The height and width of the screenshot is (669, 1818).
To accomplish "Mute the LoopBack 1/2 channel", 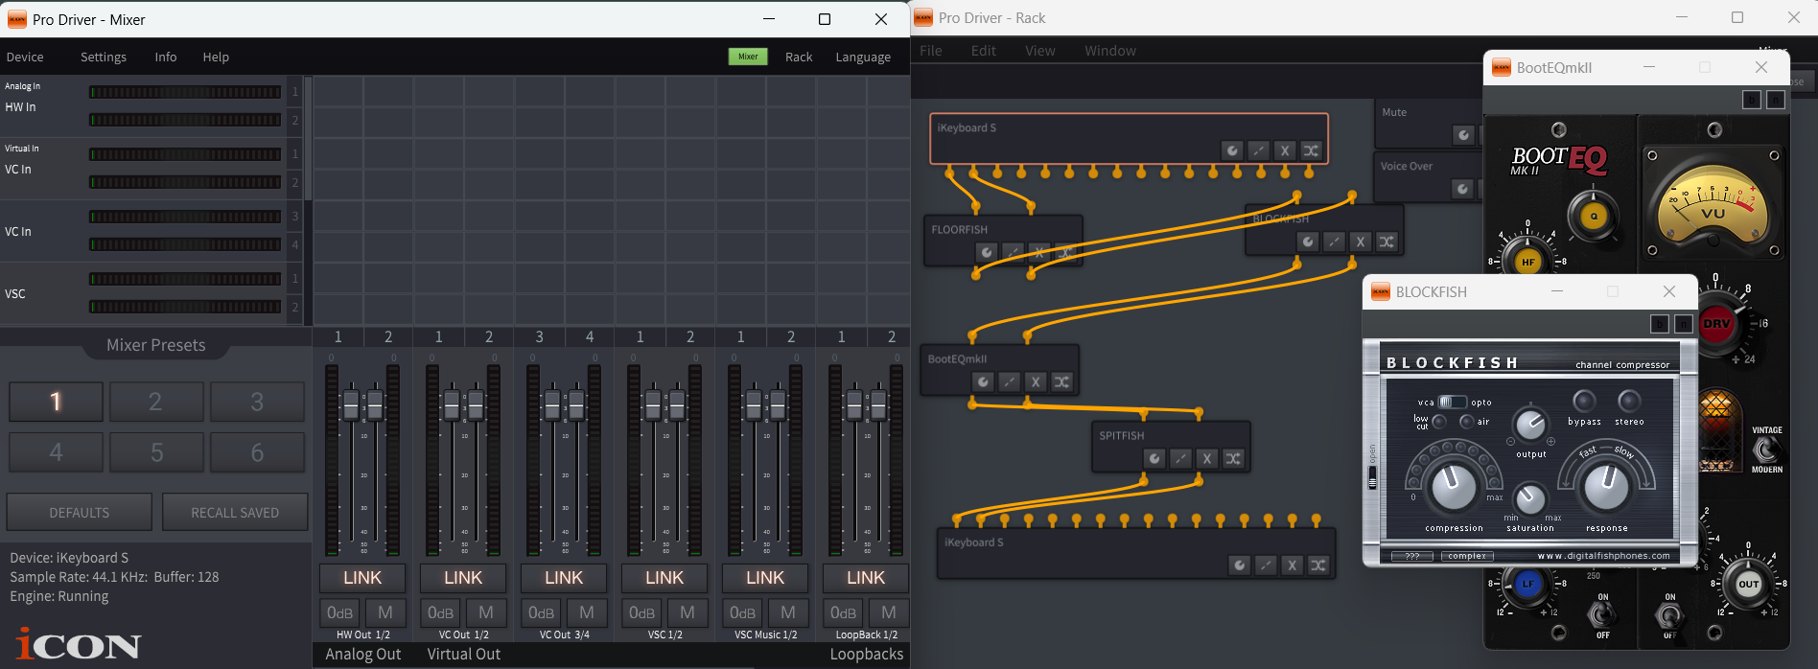I will (x=889, y=612).
